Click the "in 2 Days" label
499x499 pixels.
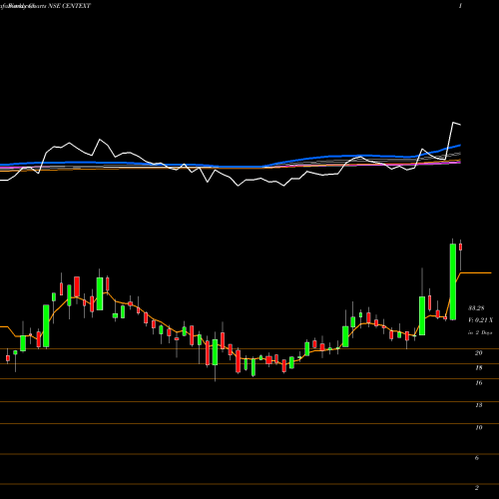tap(480, 332)
